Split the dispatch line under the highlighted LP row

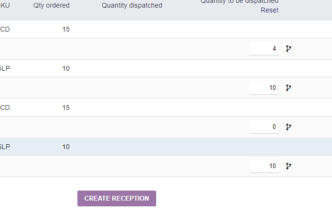click(289, 166)
